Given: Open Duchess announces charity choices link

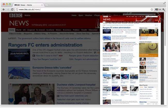Looking at the screenshot, I should coord(73,103).
